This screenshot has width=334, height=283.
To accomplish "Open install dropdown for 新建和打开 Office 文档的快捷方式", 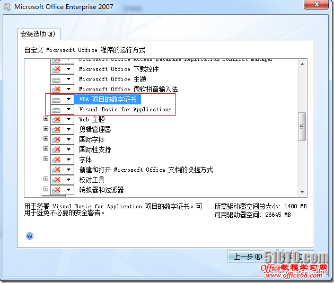I will pos(68,170).
